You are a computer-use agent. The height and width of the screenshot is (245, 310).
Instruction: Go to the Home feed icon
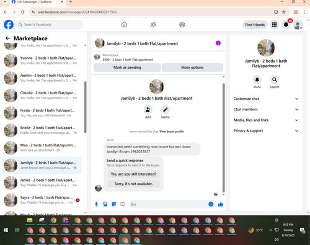[x=124, y=25]
